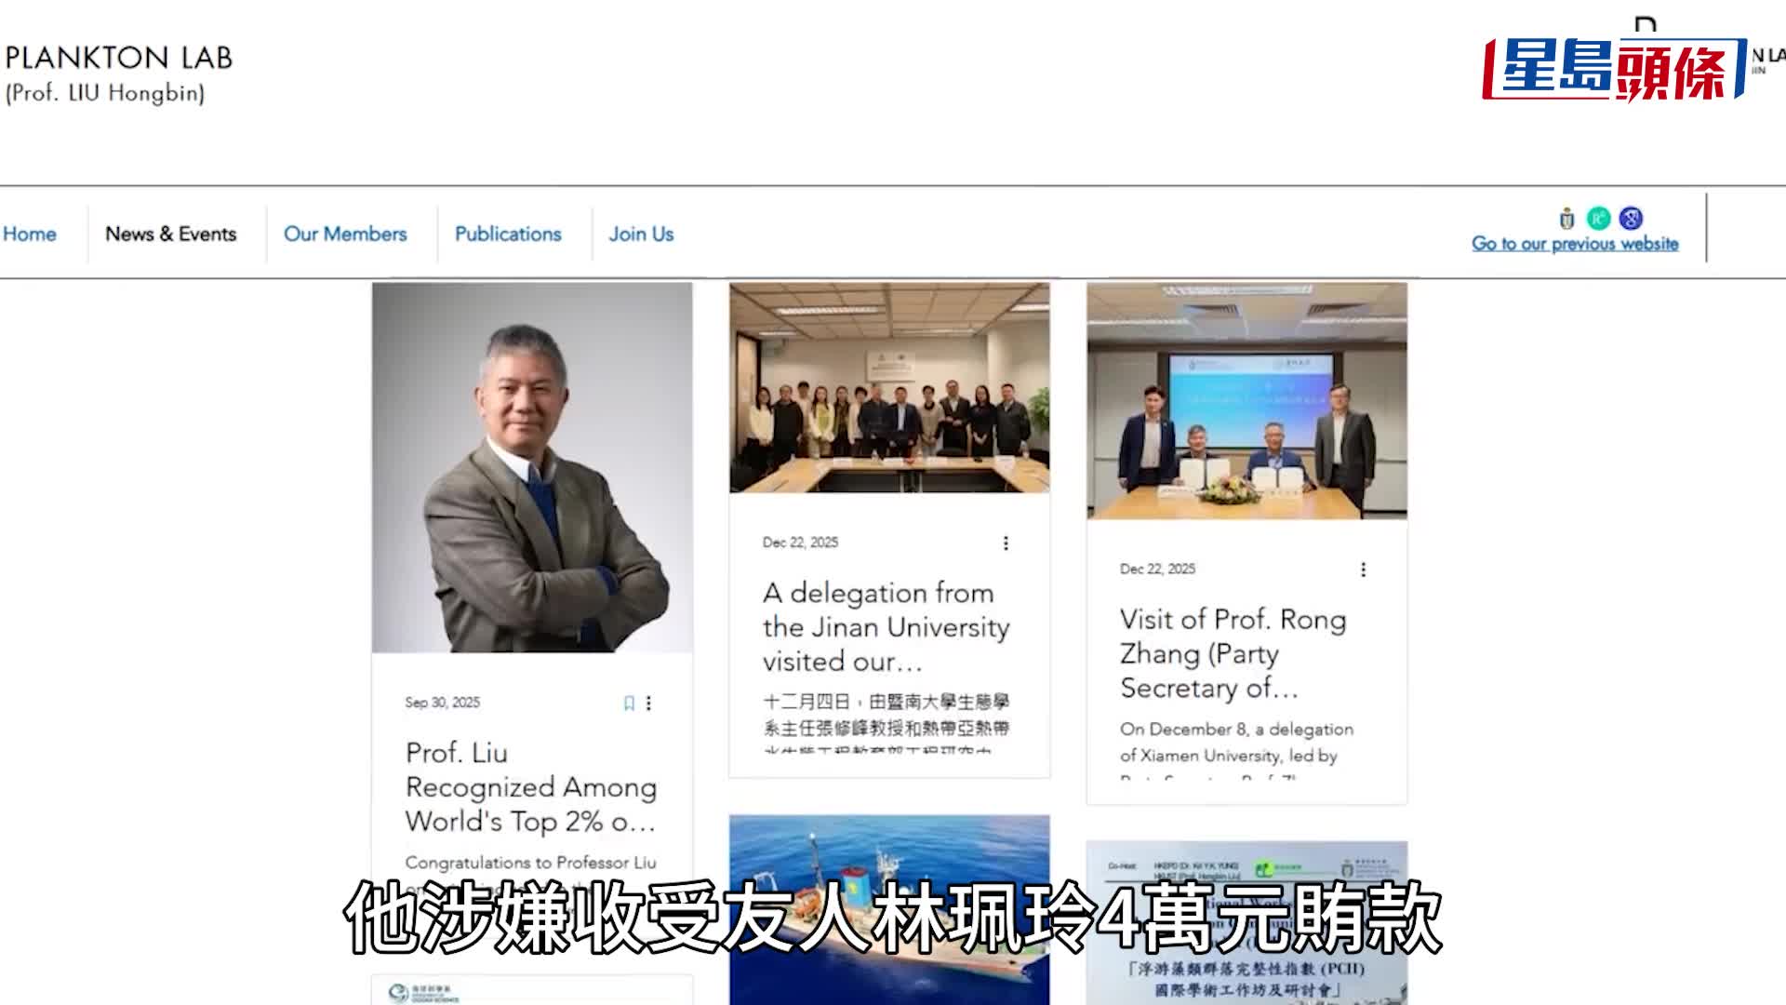Click the PLANKTON LAB site logo
Screen dimensions: 1786x1005
(x=118, y=73)
